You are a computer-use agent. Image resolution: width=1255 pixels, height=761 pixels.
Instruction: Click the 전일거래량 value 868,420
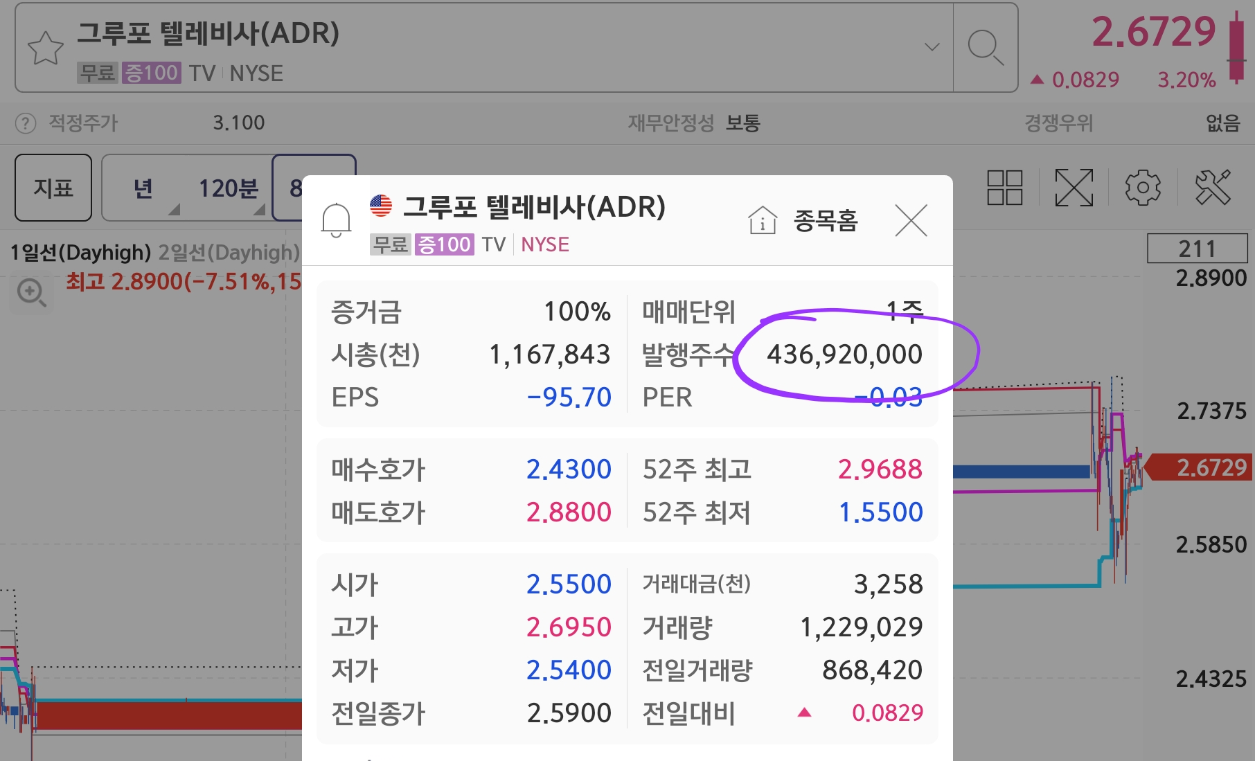[x=872, y=670]
